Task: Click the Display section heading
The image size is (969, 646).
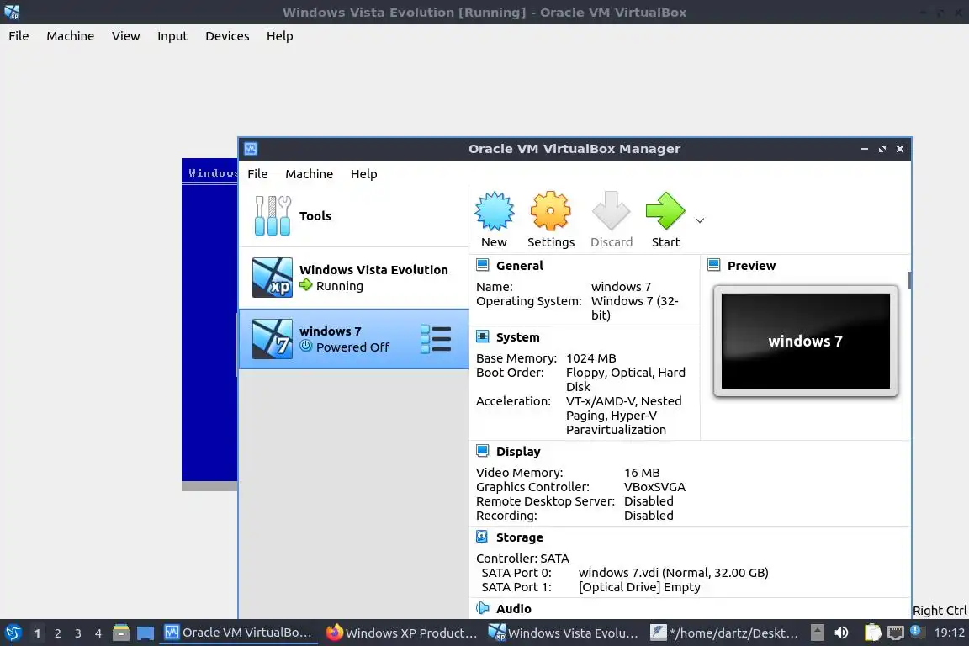Action: pyautogui.click(x=518, y=452)
